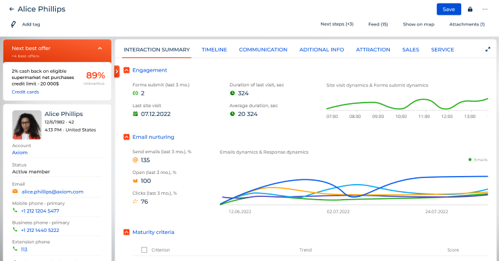Screen dimensions: 499x261
Task: Open Attachments (1)
Action: (467, 24)
